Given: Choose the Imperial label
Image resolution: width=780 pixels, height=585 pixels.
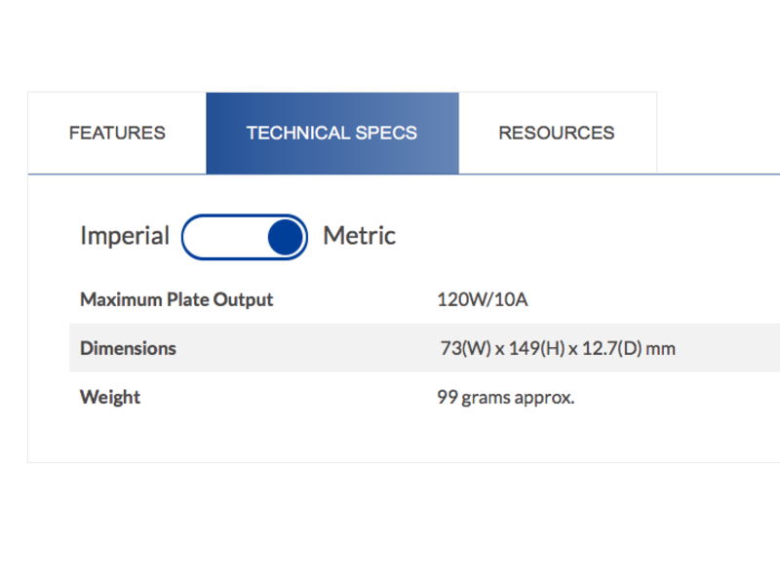Looking at the screenshot, I should coord(125,236).
